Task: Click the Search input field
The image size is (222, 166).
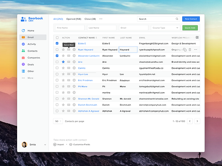Action: point(159,19)
